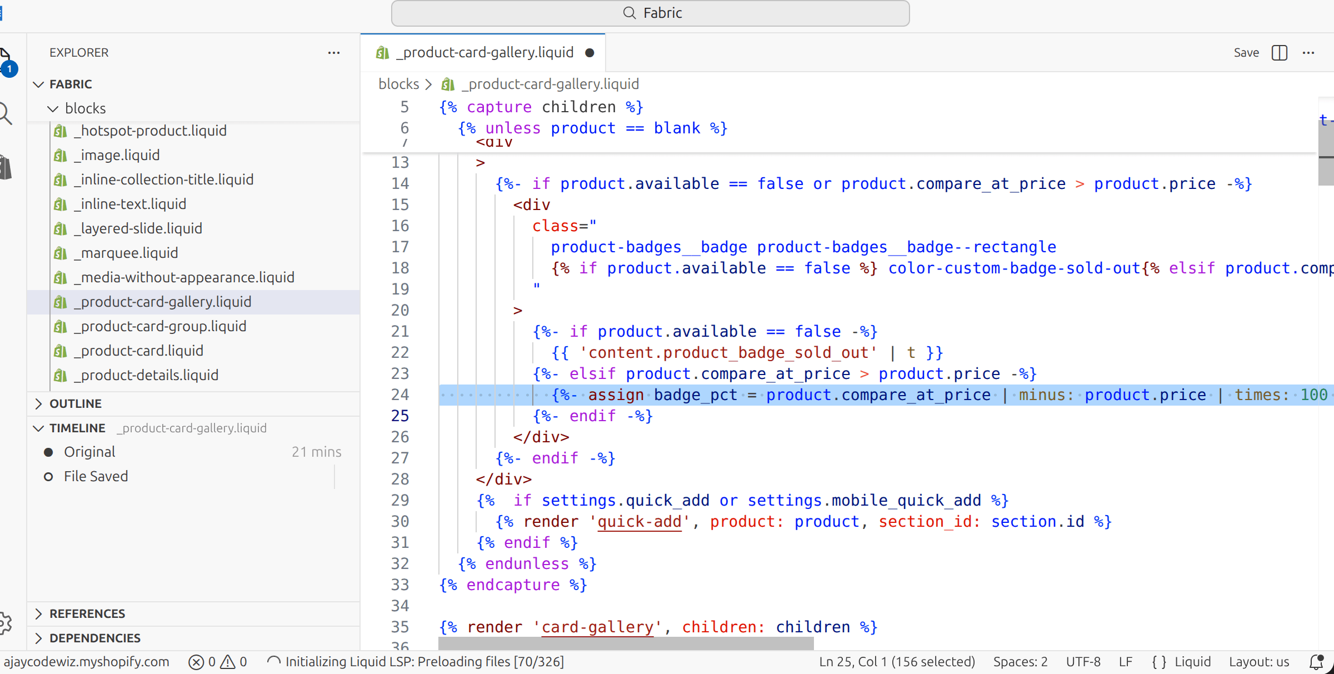
Task: Click endcapture tag on line 33
Action: [513, 585]
